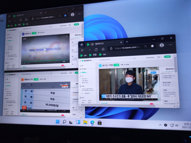Click the pink floating button in YTN window
Screen dimensions: 191x143
tap(152, 104)
